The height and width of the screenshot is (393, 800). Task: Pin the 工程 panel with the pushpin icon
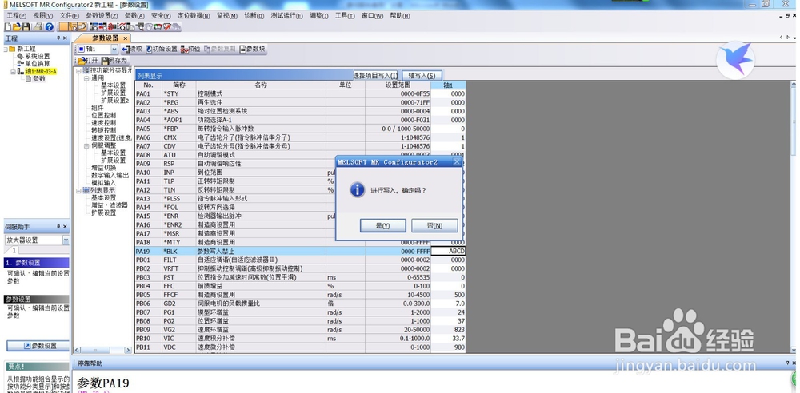click(x=58, y=38)
